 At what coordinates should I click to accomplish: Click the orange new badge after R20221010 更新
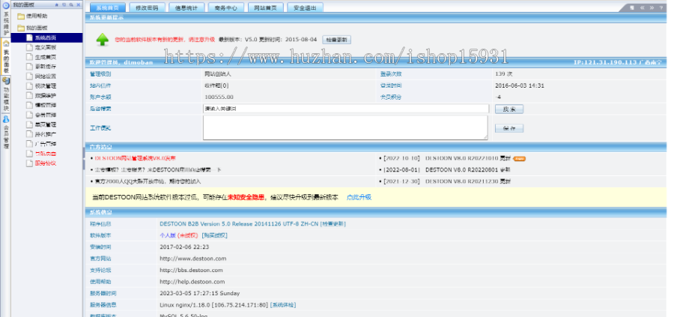(519, 159)
